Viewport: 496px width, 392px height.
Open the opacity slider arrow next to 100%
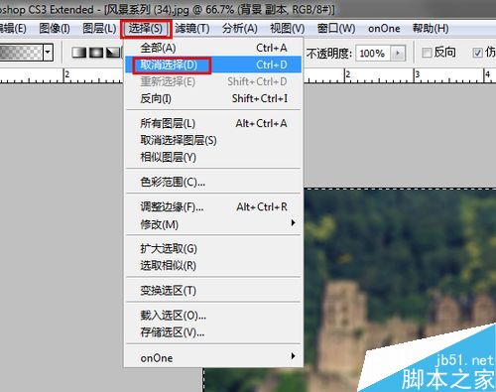click(x=398, y=53)
